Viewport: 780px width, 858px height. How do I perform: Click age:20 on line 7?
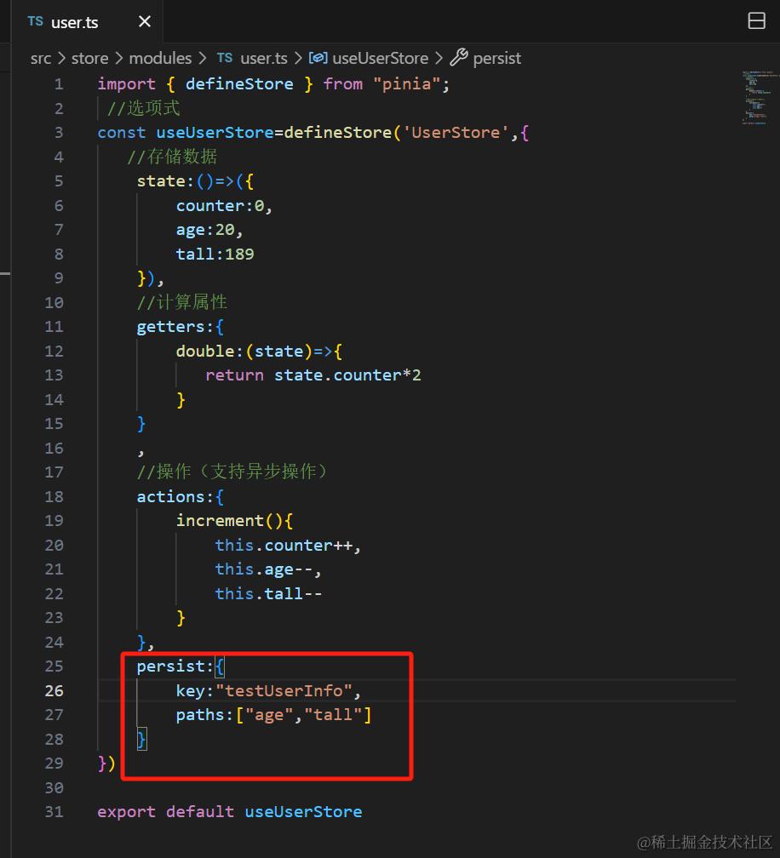[x=205, y=230]
